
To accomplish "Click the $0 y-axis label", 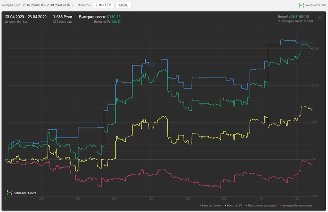I will (314, 159).
